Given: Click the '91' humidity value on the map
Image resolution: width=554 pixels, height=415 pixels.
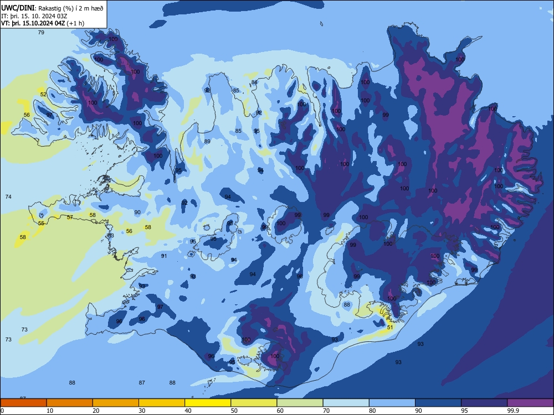Looking at the screenshot, I should tap(164, 256).
